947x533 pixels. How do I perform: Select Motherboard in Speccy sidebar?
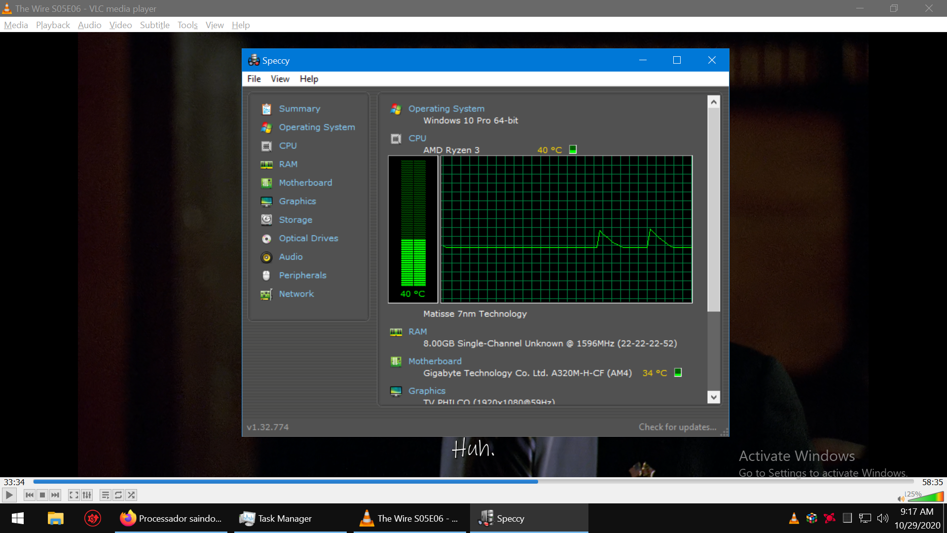pos(305,183)
